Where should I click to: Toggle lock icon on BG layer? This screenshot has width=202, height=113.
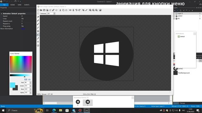(176, 19)
